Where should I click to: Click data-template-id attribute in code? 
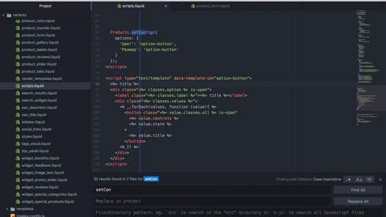[193, 78]
